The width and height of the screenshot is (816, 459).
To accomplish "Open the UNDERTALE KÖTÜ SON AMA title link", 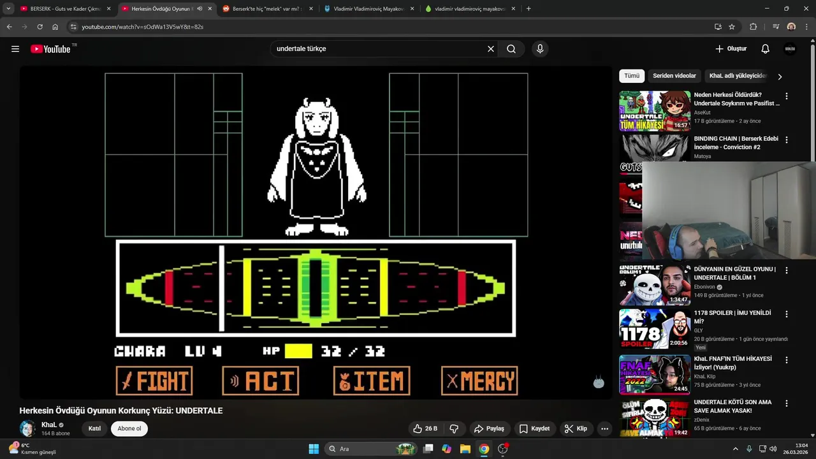I will coord(732,406).
